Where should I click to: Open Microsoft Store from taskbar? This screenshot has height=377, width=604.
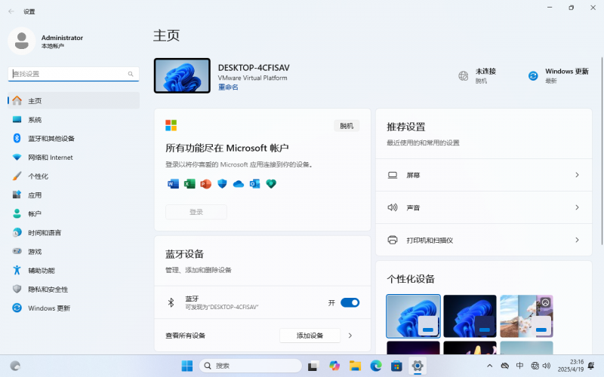point(396,366)
